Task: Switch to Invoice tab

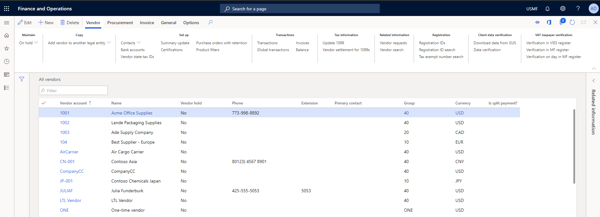Action: [147, 23]
